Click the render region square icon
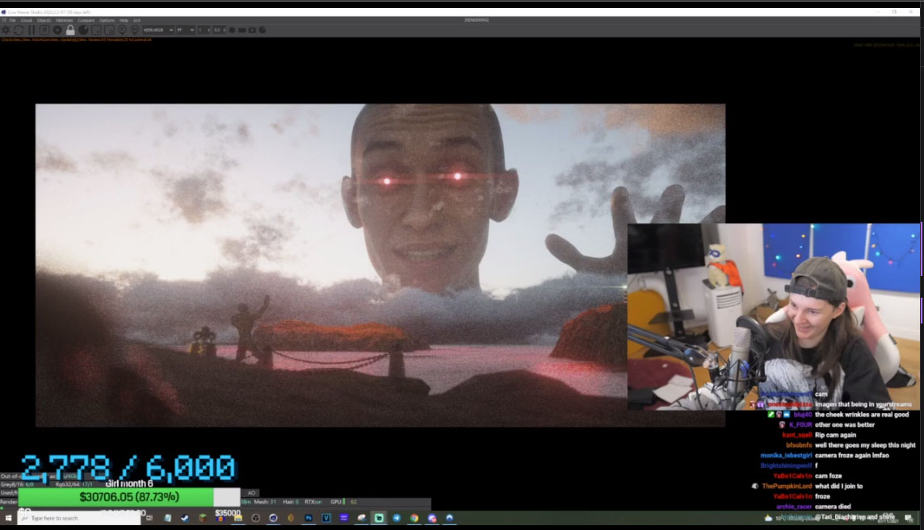 coord(97,30)
